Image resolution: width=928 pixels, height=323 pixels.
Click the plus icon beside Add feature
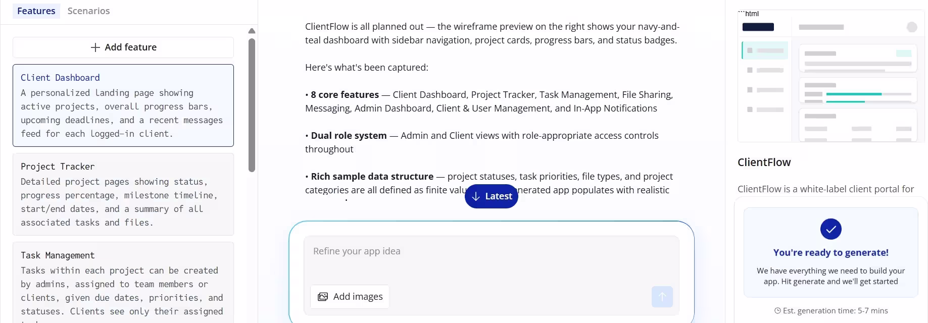[95, 47]
